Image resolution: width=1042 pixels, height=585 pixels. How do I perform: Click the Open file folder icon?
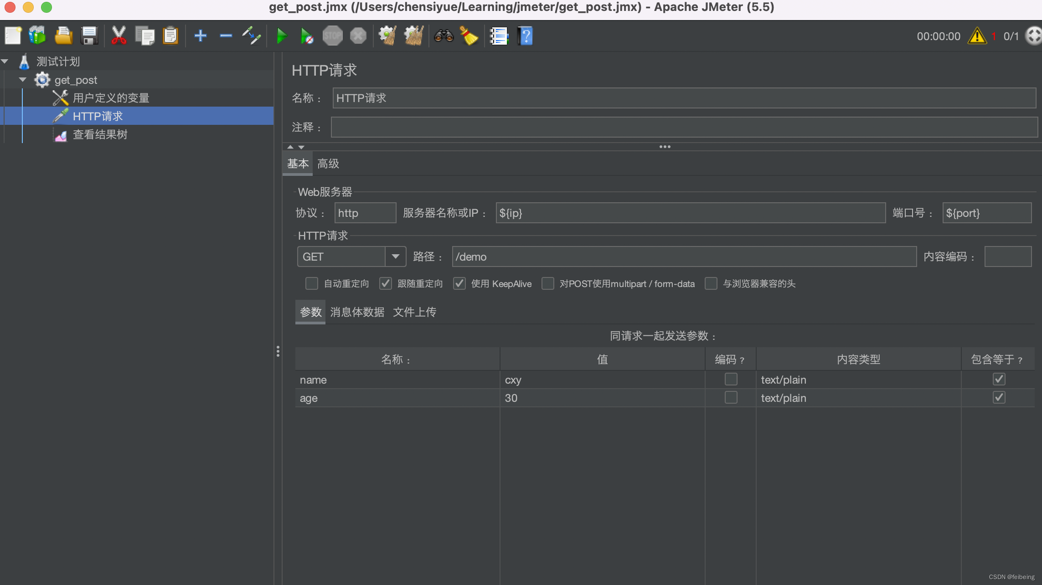[63, 36]
